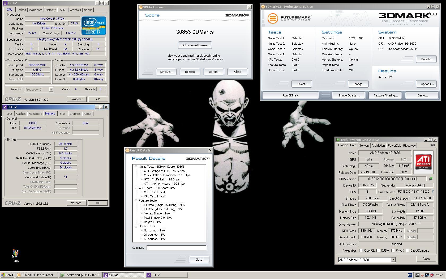The height and width of the screenshot is (279, 446).
Task: Open the AMD Radeon HD 6670 GPU dropdown
Action: point(393,260)
